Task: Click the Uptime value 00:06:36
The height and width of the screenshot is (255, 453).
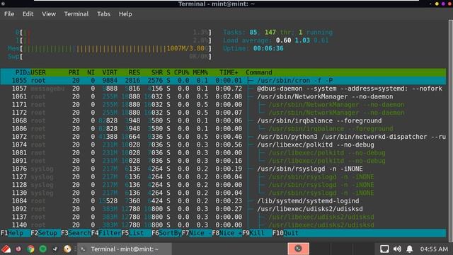Action: tap(268, 48)
